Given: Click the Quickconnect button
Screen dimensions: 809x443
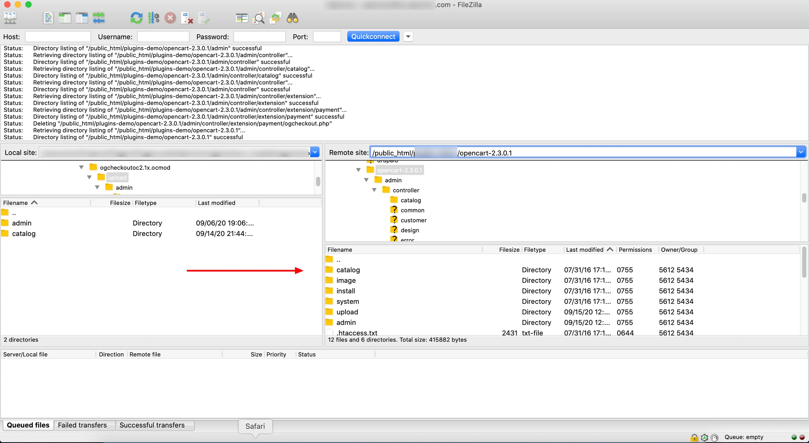Looking at the screenshot, I should [x=373, y=36].
